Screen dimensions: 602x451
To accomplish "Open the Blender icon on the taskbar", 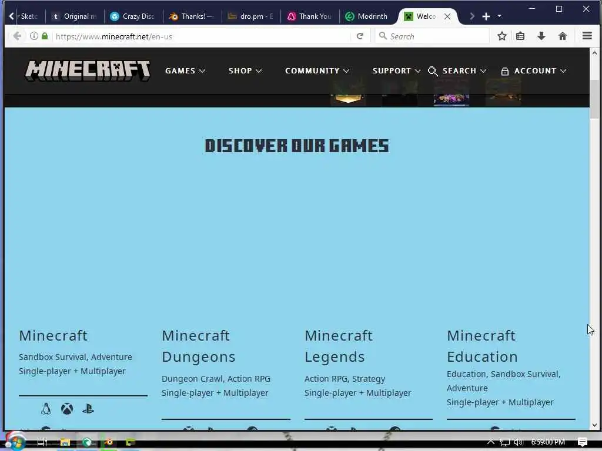I will (x=109, y=442).
